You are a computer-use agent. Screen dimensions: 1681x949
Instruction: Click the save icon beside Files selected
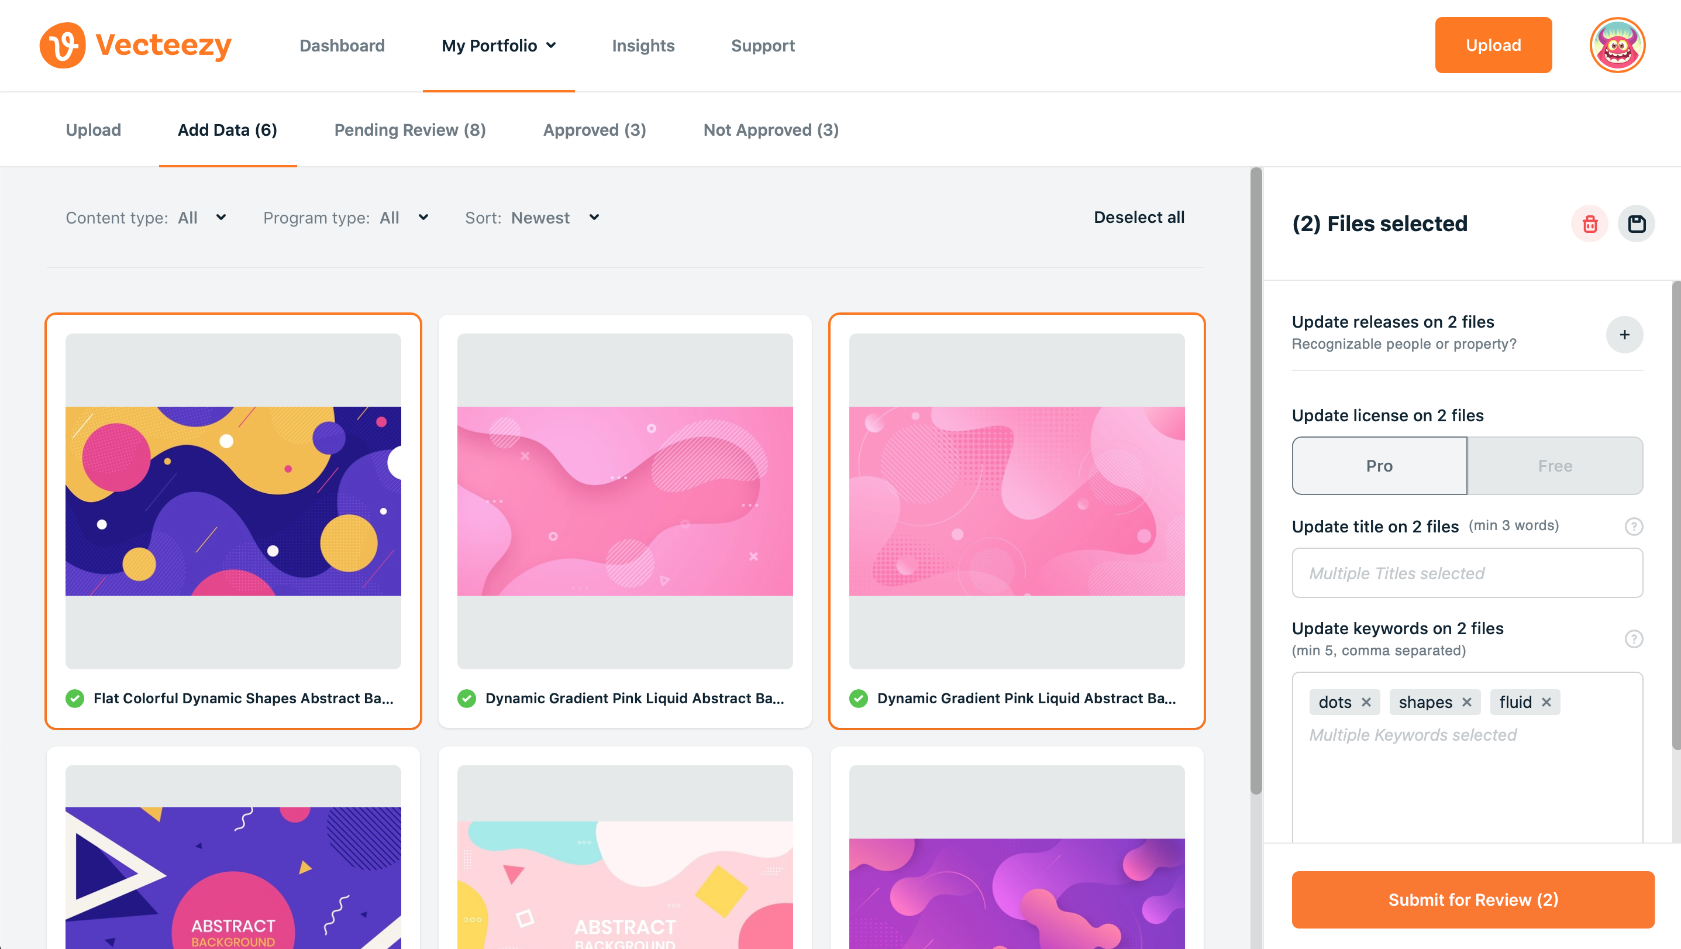coord(1636,224)
